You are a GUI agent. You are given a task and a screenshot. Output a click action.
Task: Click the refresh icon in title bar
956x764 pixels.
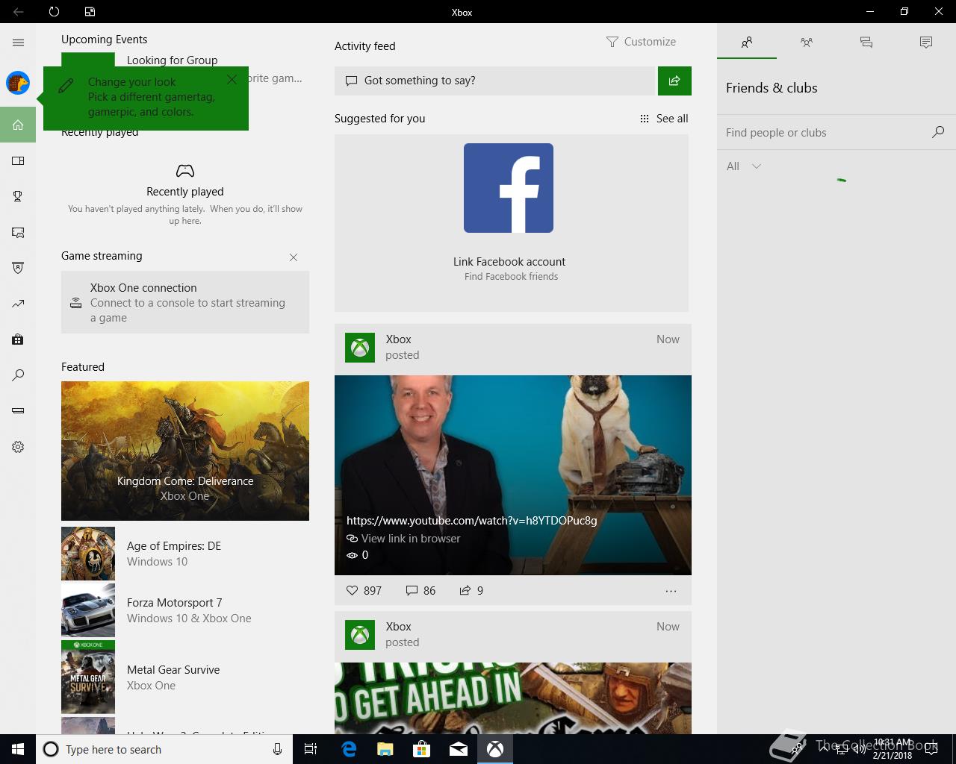pos(54,12)
